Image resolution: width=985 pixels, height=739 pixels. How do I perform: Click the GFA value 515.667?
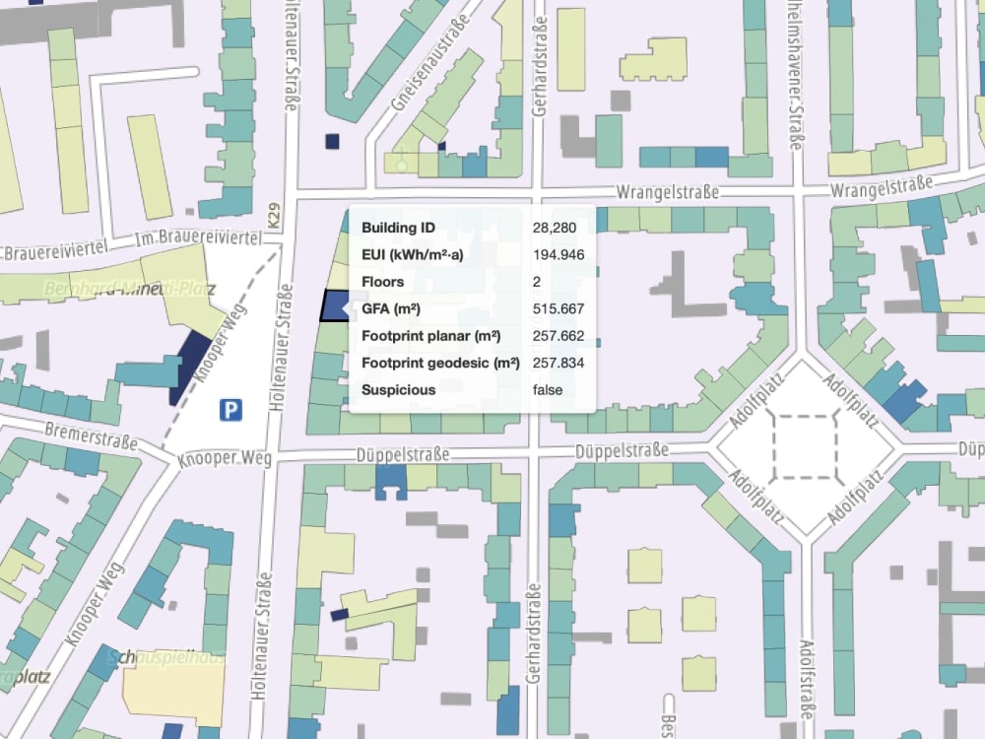(558, 308)
